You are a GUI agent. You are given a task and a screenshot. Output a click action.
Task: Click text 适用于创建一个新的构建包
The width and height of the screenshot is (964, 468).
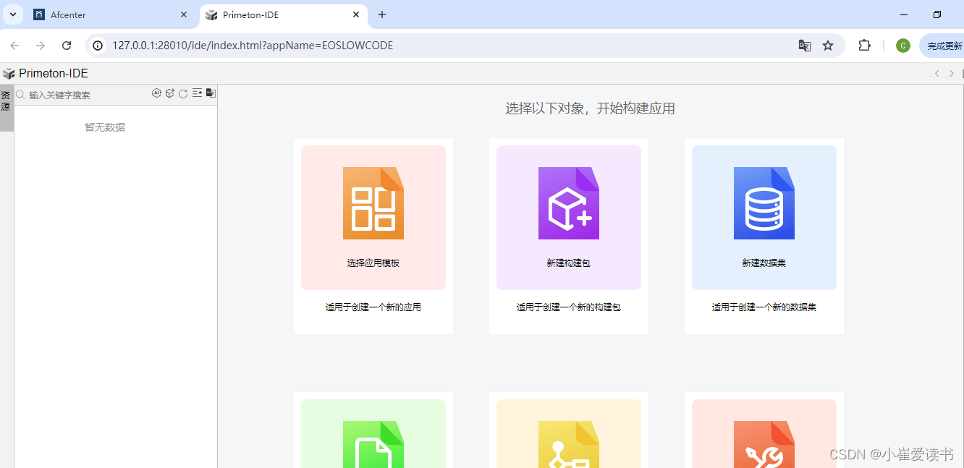(569, 307)
